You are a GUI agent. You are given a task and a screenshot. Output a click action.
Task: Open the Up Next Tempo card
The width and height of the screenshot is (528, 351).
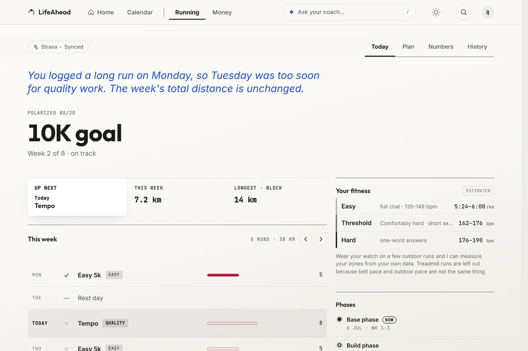77,197
